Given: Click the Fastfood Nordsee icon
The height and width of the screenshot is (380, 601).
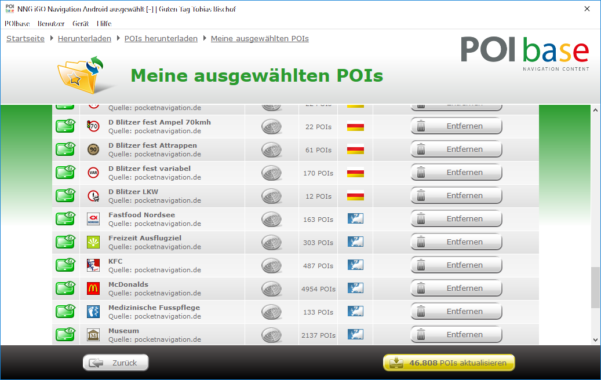Looking at the screenshot, I should tap(93, 219).
